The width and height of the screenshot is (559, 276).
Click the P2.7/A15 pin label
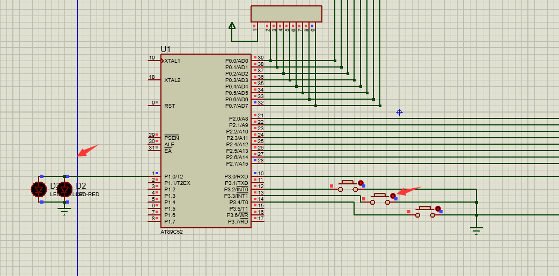[237, 163]
